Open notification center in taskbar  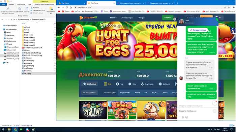232,129
